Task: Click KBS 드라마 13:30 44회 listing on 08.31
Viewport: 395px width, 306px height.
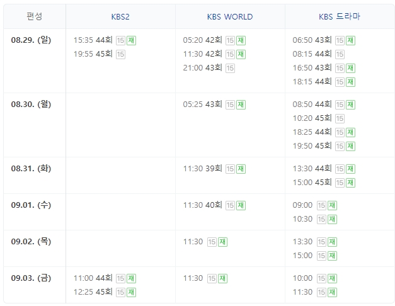Action: tap(312, 169)
